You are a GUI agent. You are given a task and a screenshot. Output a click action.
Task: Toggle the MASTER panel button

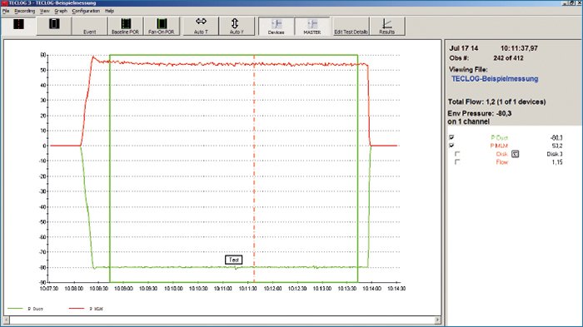pos(312,27)
